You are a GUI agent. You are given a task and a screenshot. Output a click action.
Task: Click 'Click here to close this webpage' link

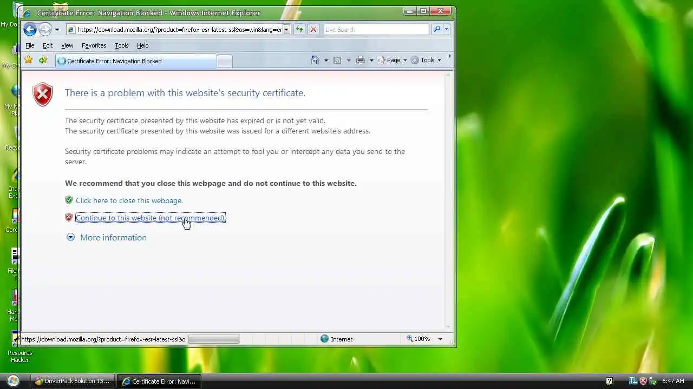tap(129, 200)
